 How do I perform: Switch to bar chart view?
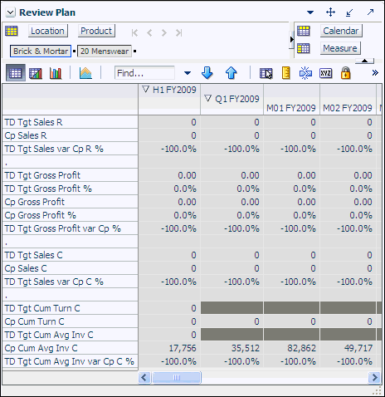56,73
